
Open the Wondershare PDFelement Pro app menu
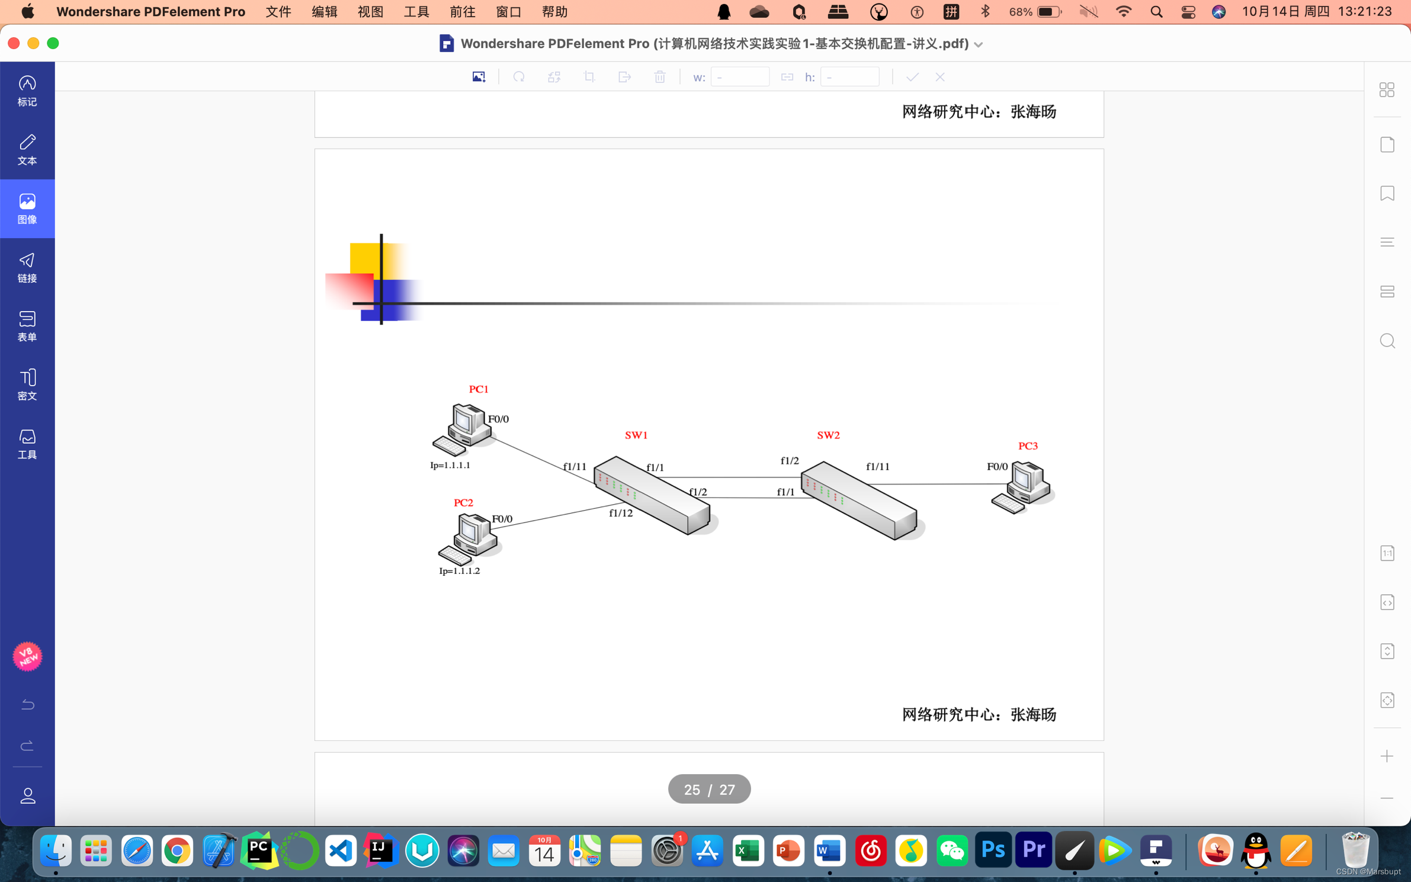point(150,12)
